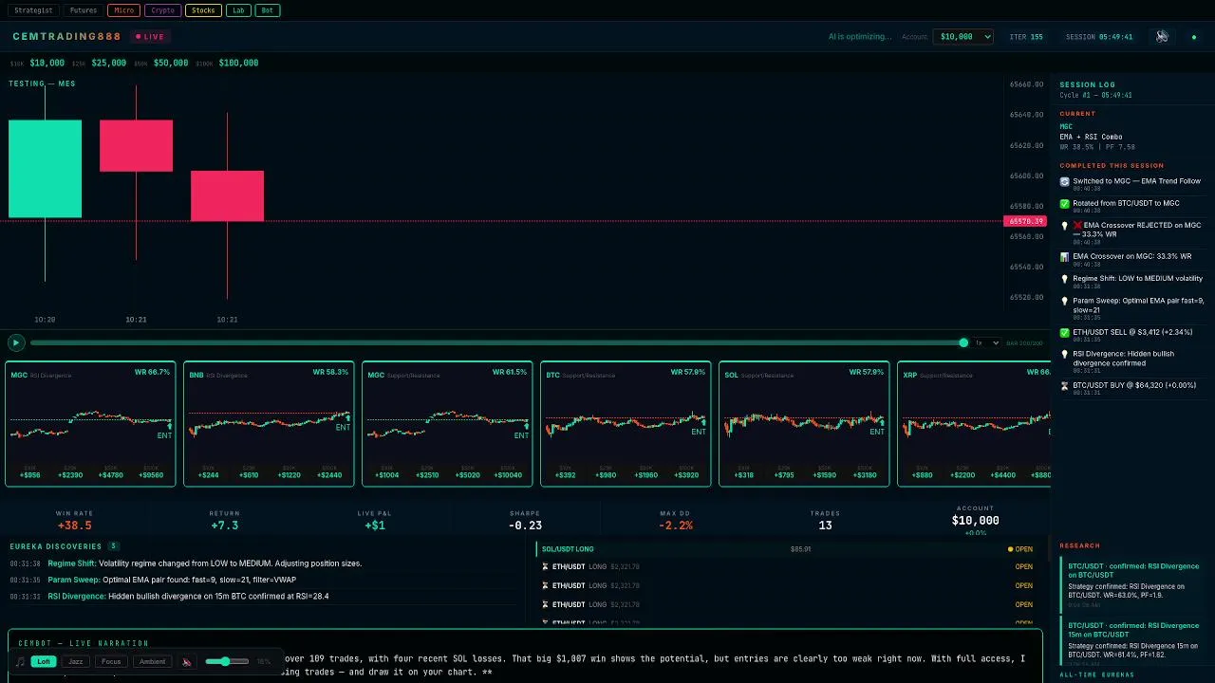Click the Sharpe -0.23 stat

(525, 521)
